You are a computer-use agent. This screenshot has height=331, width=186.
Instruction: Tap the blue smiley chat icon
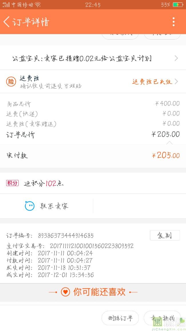(x=29, y=206)
